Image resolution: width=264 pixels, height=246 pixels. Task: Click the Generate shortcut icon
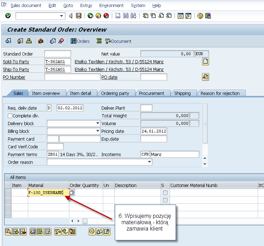coord(188,16)
